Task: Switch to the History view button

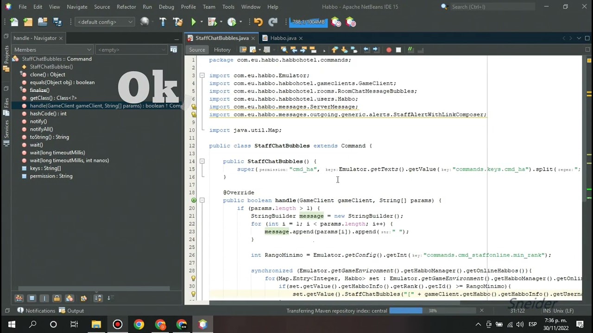Action: pos(222,49)
